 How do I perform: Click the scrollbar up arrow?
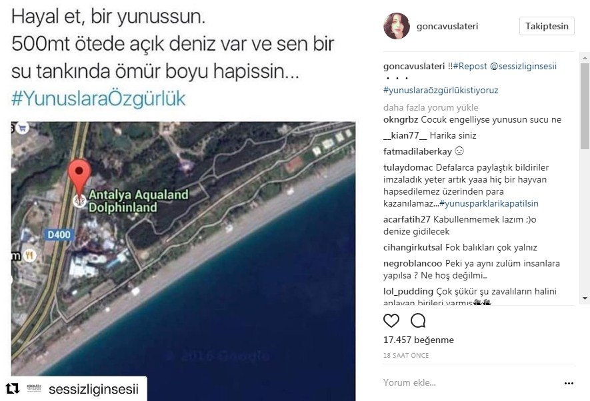point(585,58)
